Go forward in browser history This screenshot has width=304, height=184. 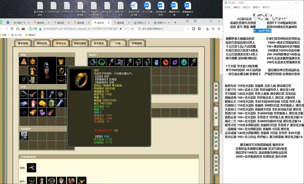pos(6,29)
